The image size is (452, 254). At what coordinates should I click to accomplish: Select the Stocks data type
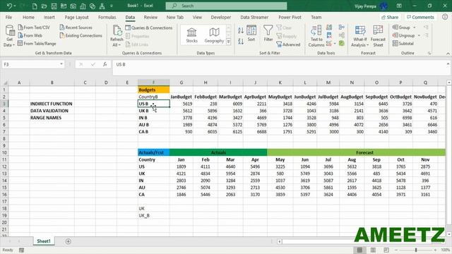point(191,35)
